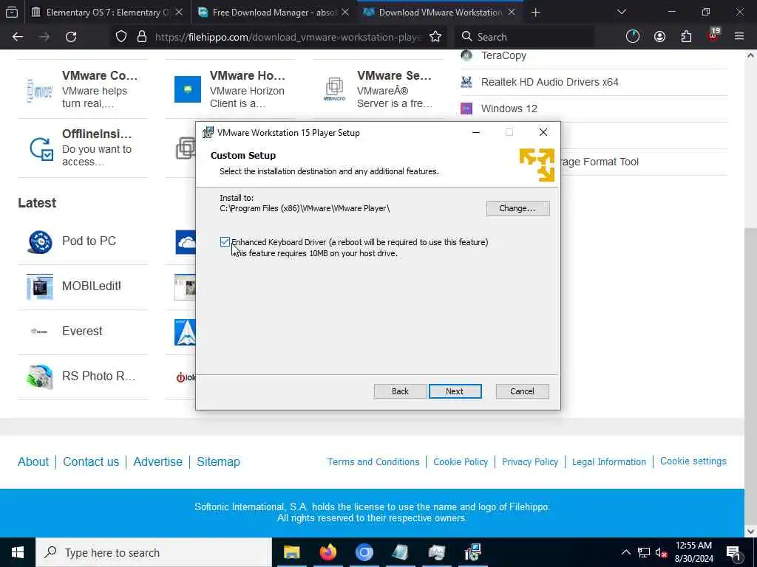757x567 pixels.
Task: Uncheck the Enhanced Keyboard Driver checkbox
Action: pyautogui.click(x=225, y=242)
